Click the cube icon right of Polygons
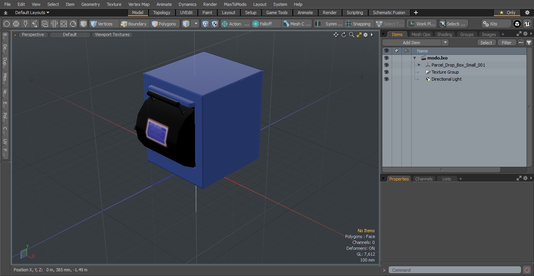 pos(186,24)
